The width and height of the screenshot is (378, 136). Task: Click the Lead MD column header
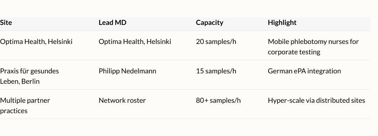click(112, 22)
